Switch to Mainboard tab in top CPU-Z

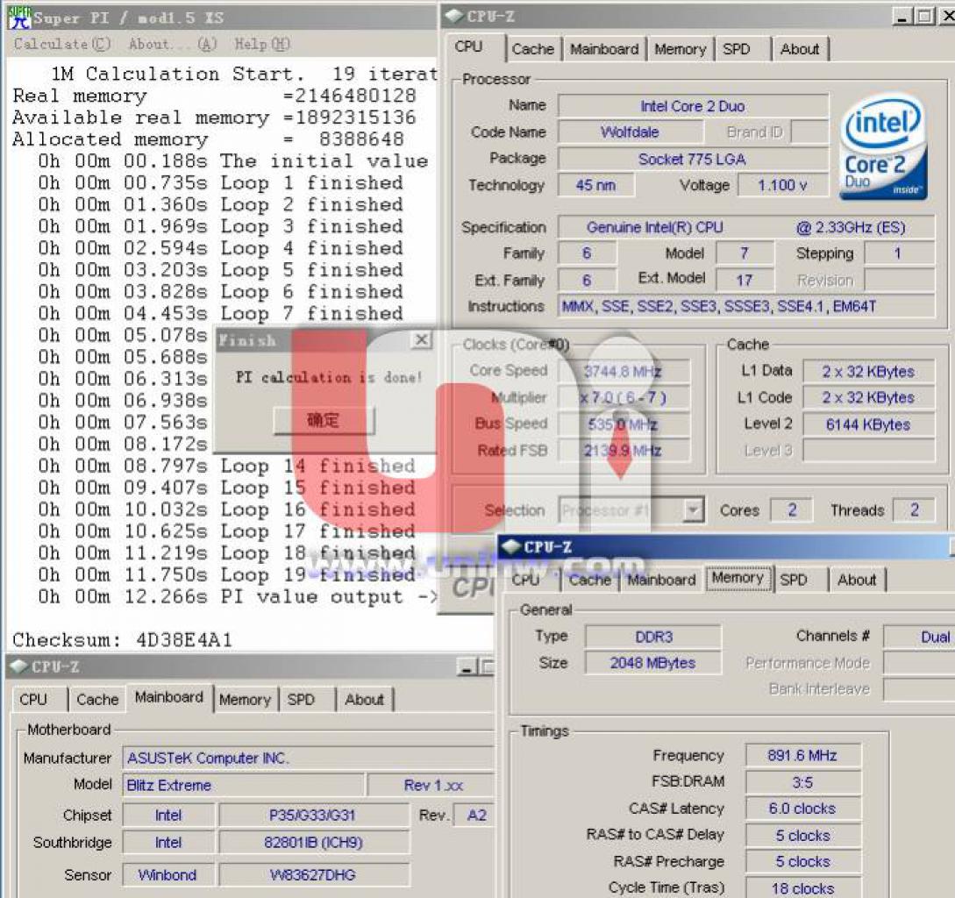pos(604,49)
